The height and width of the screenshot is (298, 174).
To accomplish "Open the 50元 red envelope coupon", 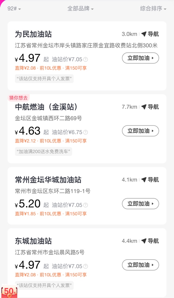I will point(9,291).
